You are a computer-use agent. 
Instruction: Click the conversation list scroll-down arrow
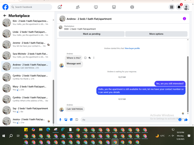click(x=53, y=125)
